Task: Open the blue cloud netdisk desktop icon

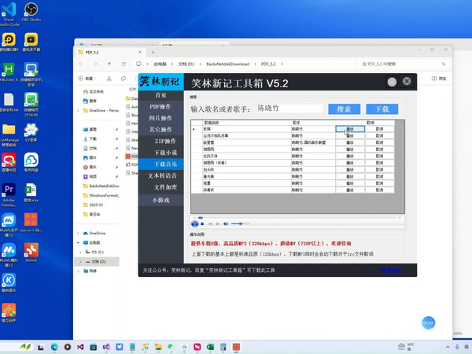Action: (x=31, y=162)
